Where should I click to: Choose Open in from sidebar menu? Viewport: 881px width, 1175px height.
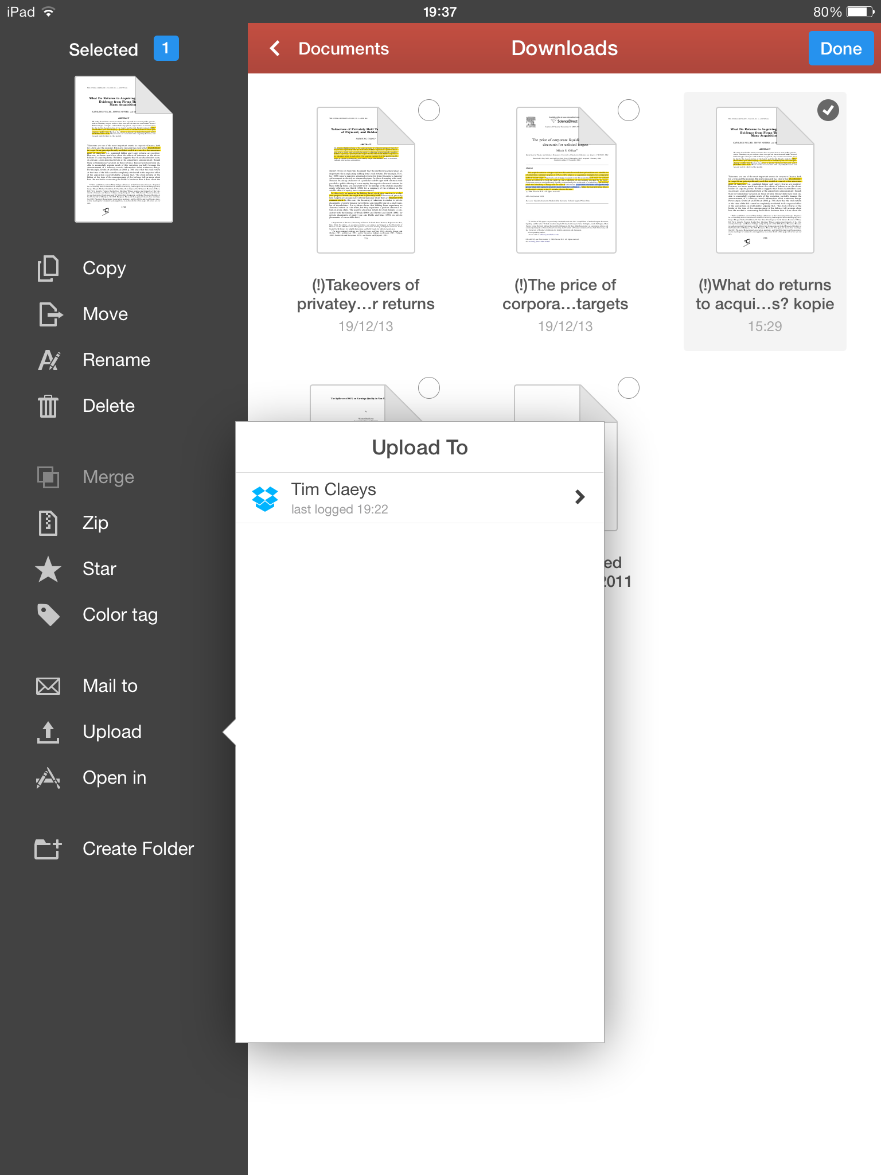pos(114,778)
